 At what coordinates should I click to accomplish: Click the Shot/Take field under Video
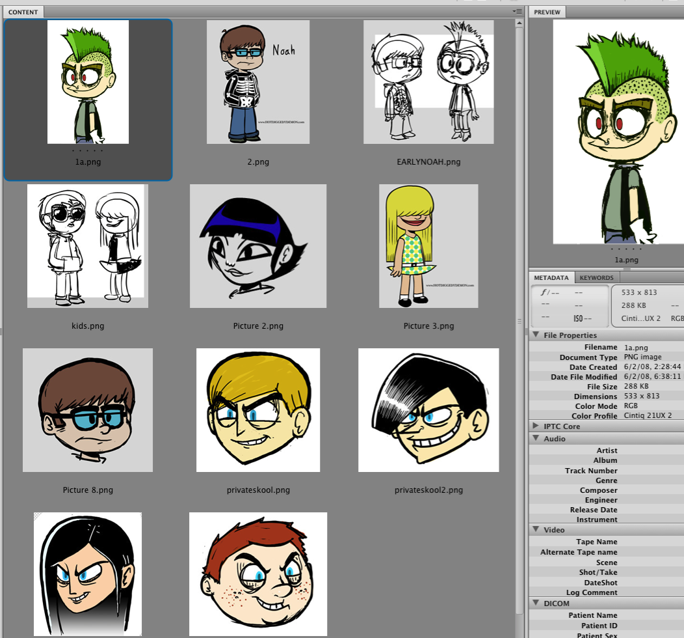607,572
